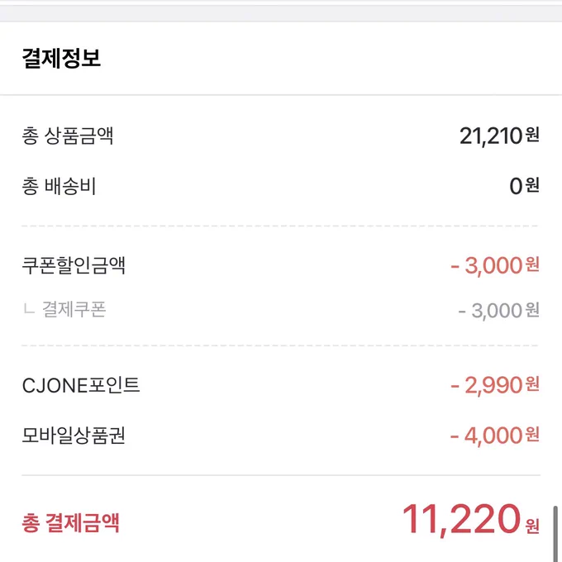Select the 모바일상품권 label
The image size is (562, 562).
tap(74, 436)
